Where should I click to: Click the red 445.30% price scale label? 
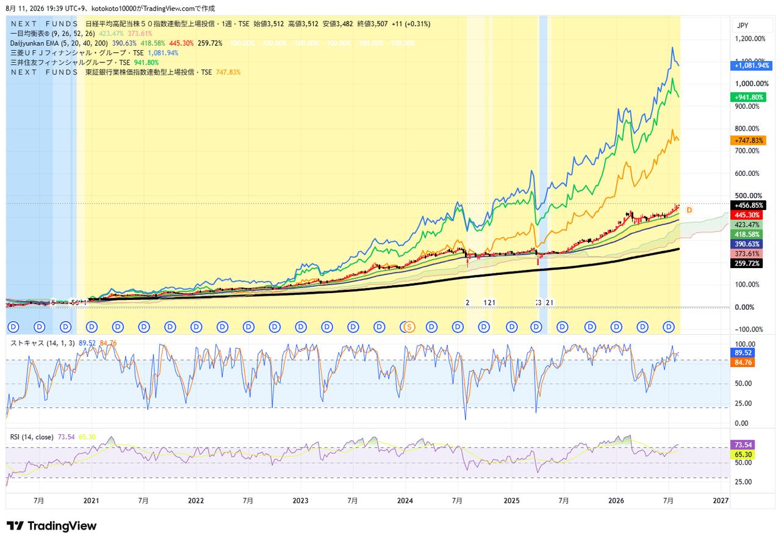[746, 215]
